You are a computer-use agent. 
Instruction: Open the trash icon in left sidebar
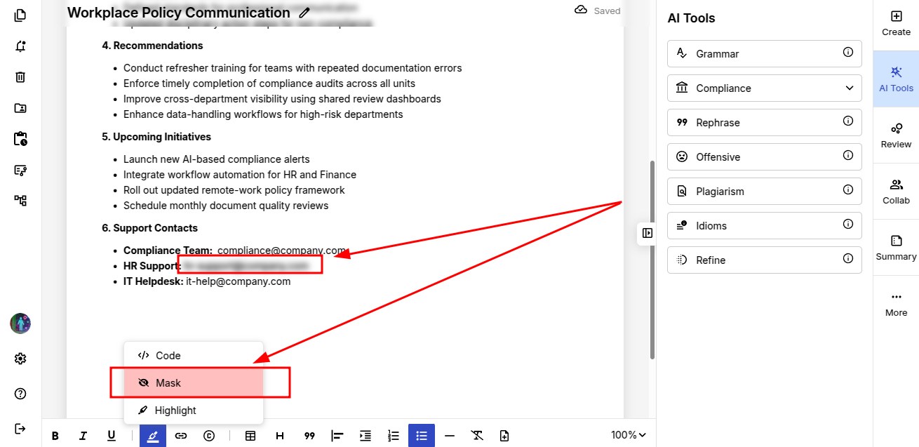20,77
